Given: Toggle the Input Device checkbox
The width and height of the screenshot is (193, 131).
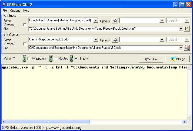Looking at the screenshot, I should [x=25, y=25].
